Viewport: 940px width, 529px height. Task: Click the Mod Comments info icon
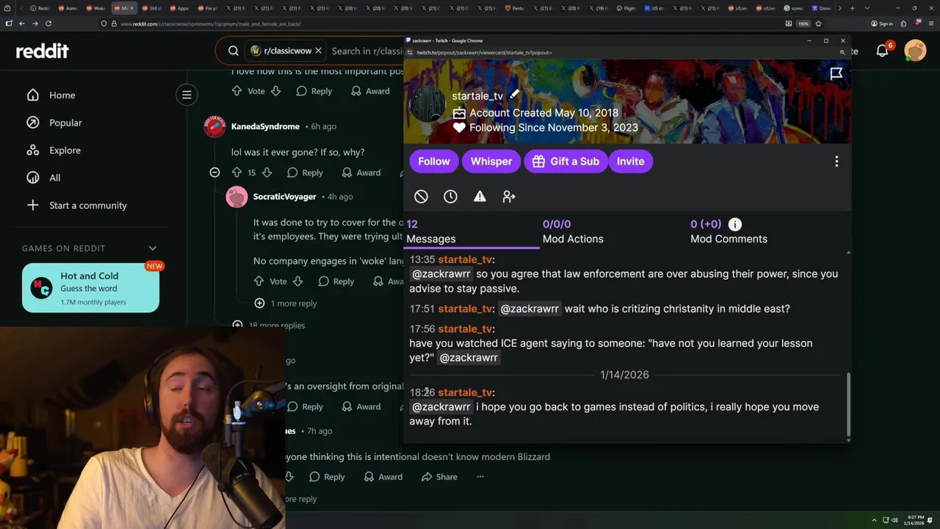[x=735, y=224]
